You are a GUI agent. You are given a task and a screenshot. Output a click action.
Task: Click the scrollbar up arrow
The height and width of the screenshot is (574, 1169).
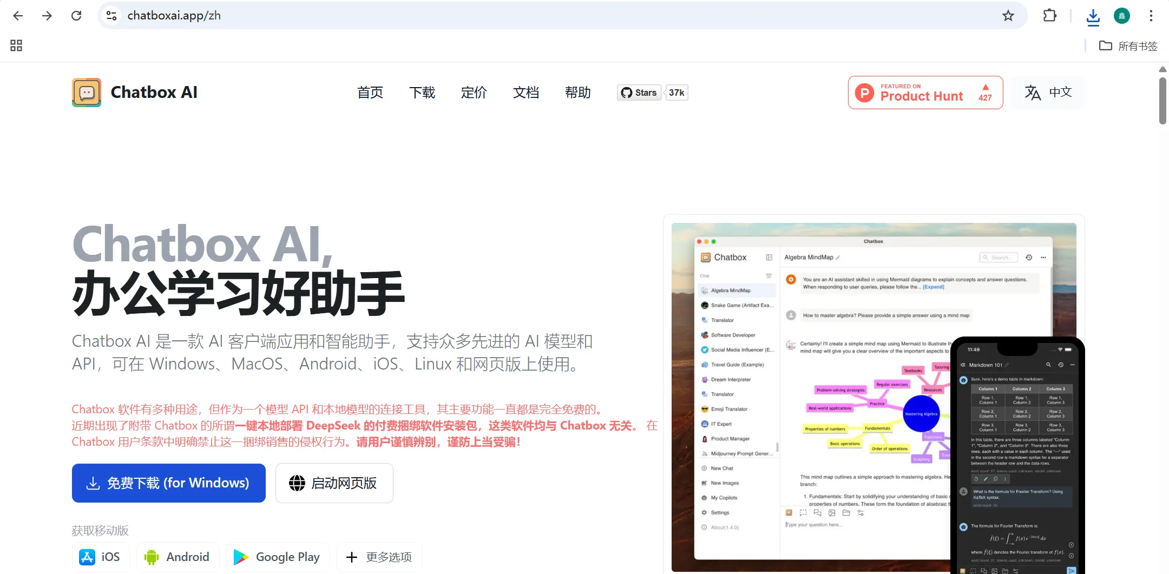(x=1163, y=69)
